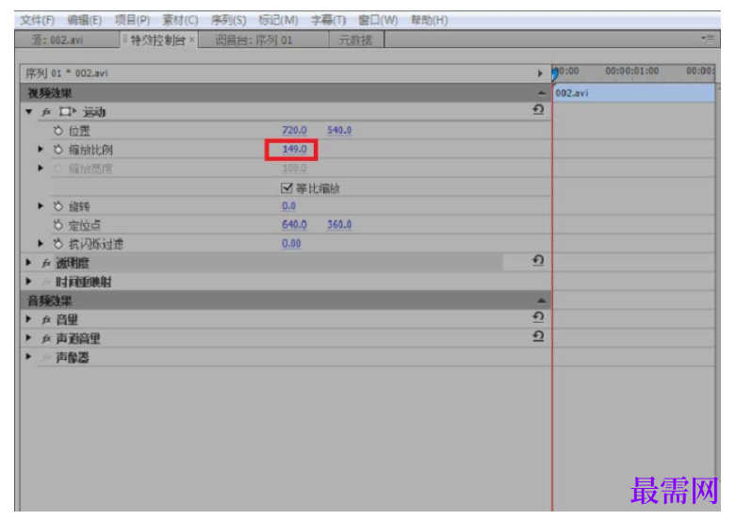Screen dimensions: 736x520
Task: Expand the 时间重映射 effect triangle
Action: 29,282
